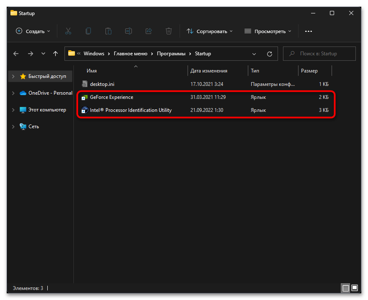Click the Copy icon in toolbar
368x300 pixels.
pyautogui.click(x=88, y=31)
